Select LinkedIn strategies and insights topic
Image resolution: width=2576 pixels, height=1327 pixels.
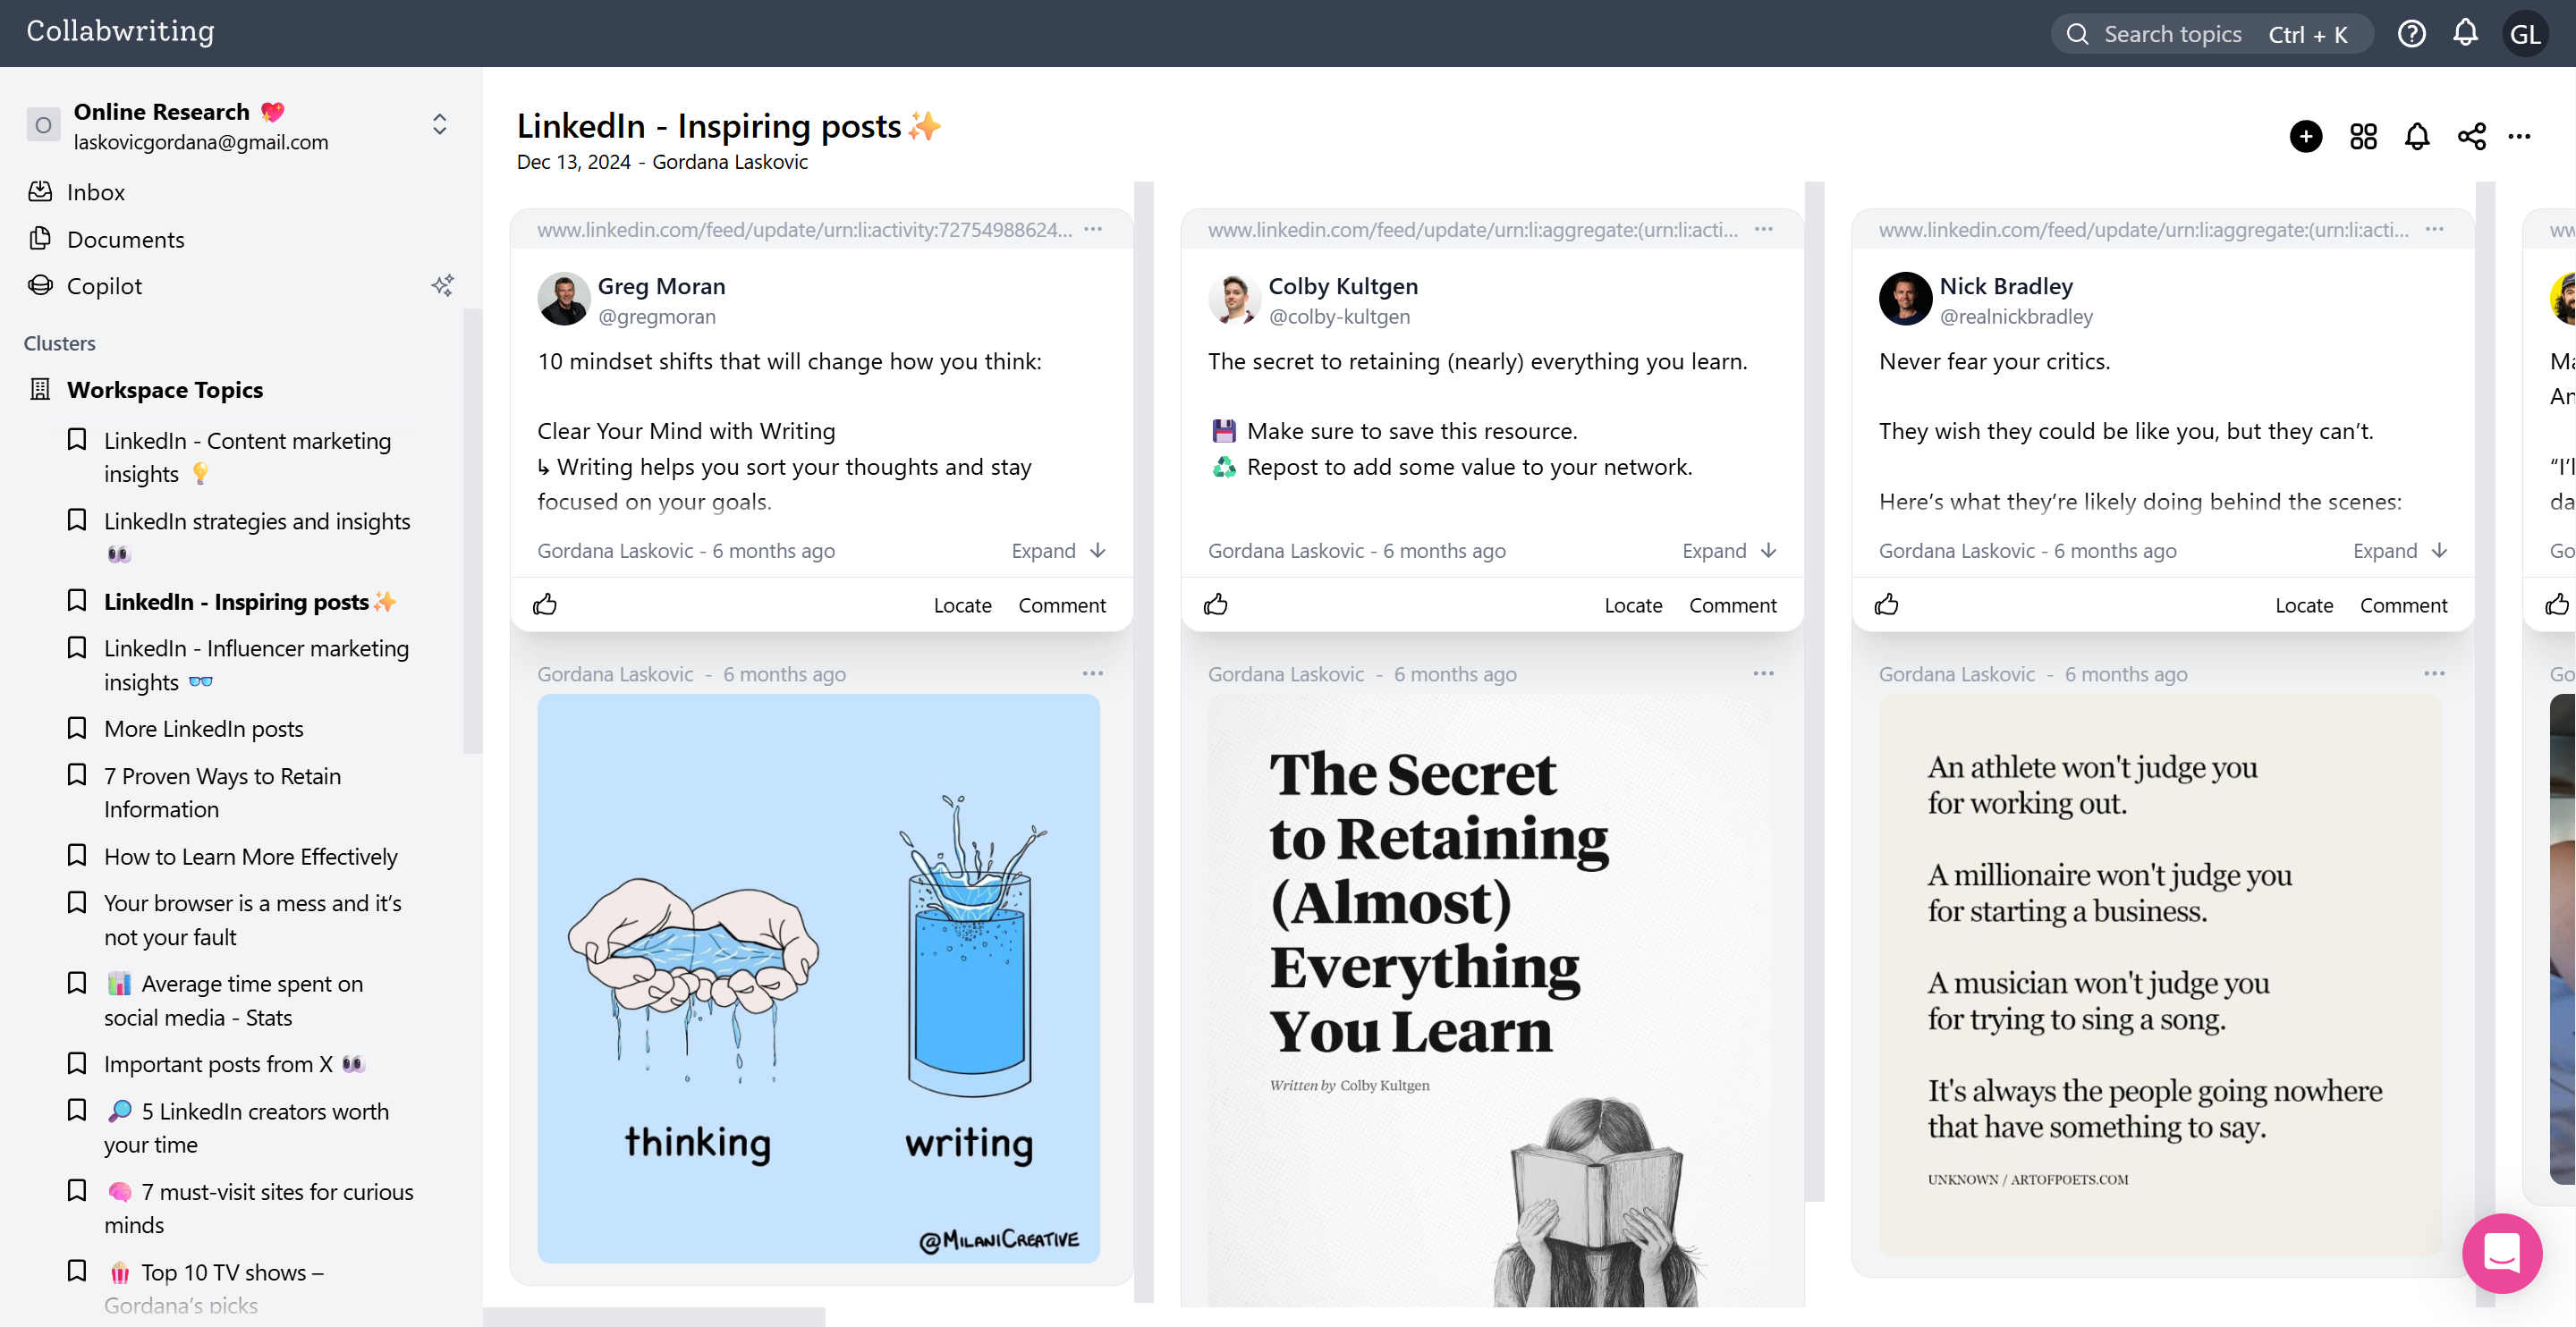coord(257,537)
